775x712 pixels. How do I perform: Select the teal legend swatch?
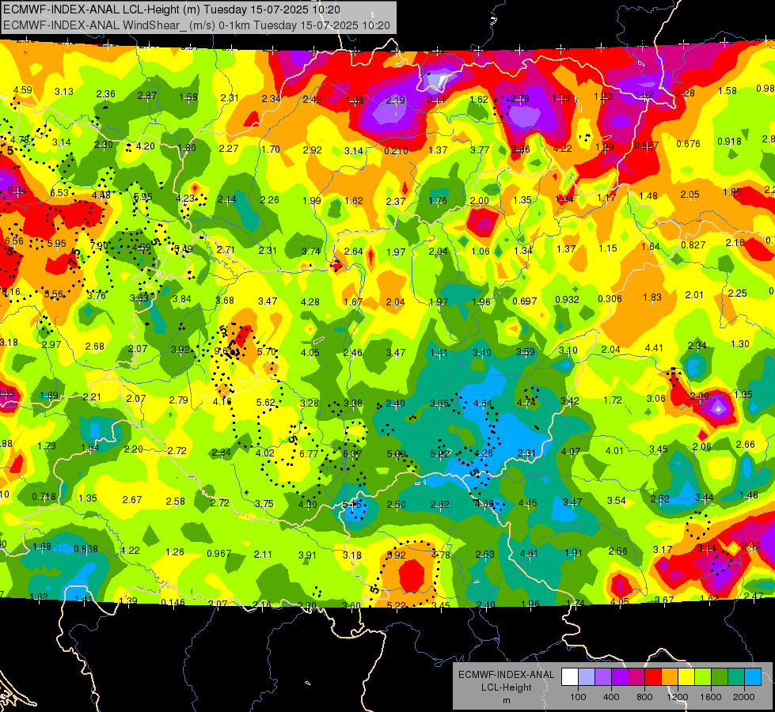pyautogui.click(x=736, y=677)
